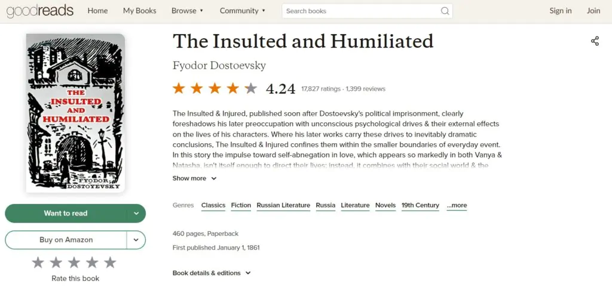Open the Russian Literature genre link
The width and height of the screenshot is (612, 290).
coord(283,205)
